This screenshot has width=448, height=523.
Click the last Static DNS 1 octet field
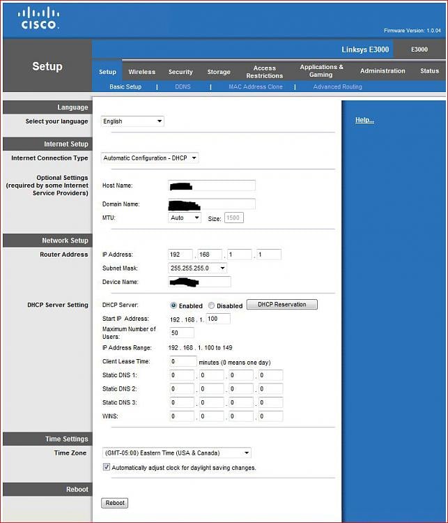[270, 375]
